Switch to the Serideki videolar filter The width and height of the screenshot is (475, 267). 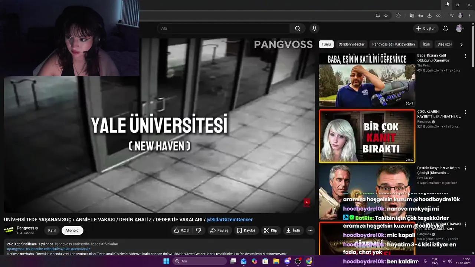click(351, 44)
